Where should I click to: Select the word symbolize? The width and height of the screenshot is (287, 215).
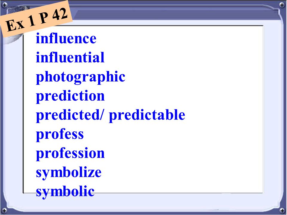click(x=69, y=173)
